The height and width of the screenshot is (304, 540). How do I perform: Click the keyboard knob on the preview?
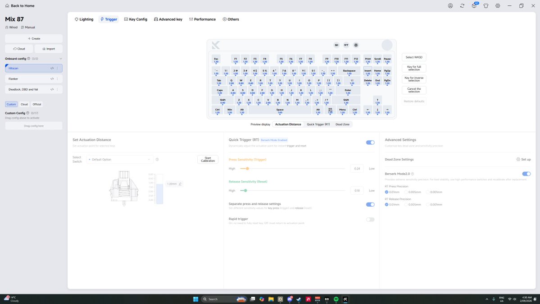click(387, 45)
